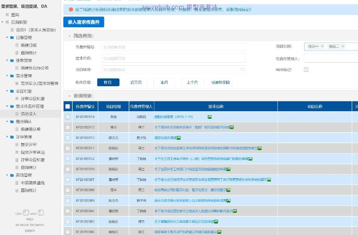Screen dimensions: 358x235
Task: Select the 近三日 date filter button
Action: coord(136,82)
